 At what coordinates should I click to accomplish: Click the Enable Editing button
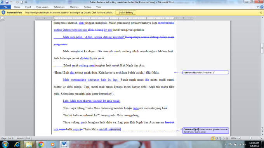[126, 13]
